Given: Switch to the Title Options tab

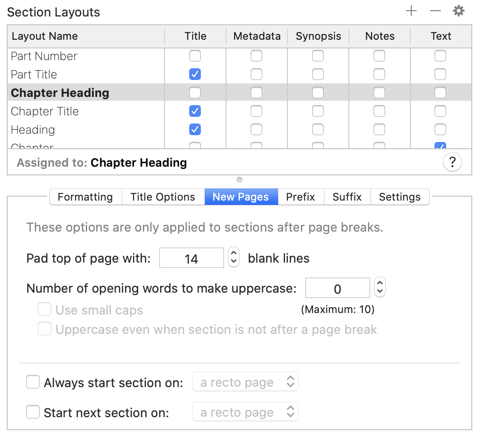Looking at the screenshot, I should 163,197.
